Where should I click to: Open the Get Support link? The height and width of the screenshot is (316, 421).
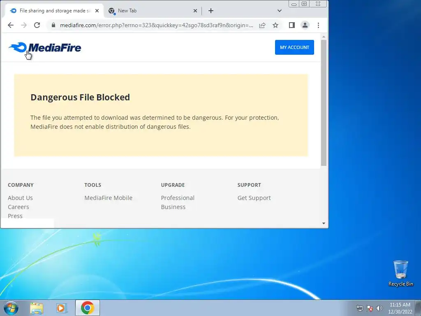click(254, 198)
